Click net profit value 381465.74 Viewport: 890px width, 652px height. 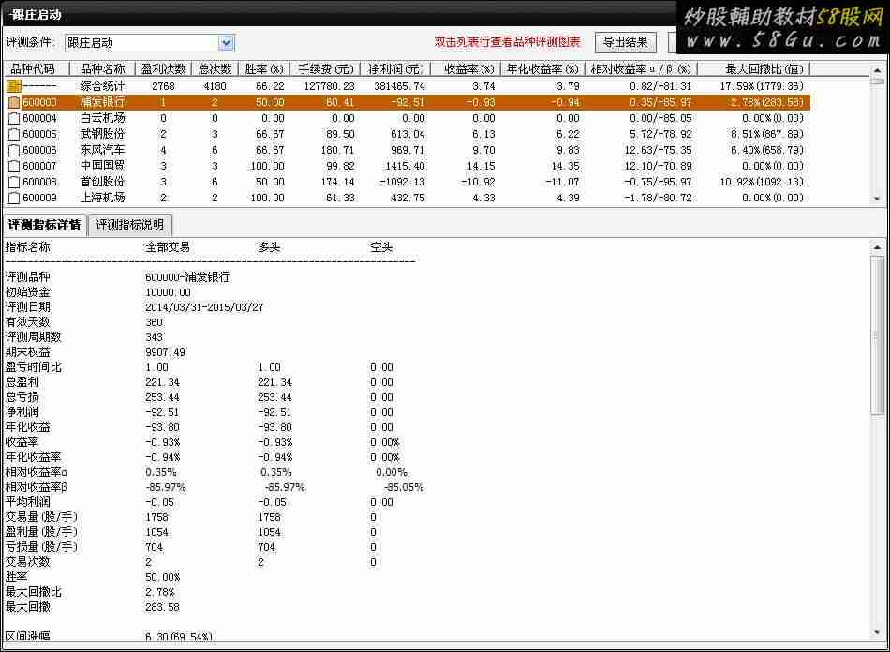point(400,86)
